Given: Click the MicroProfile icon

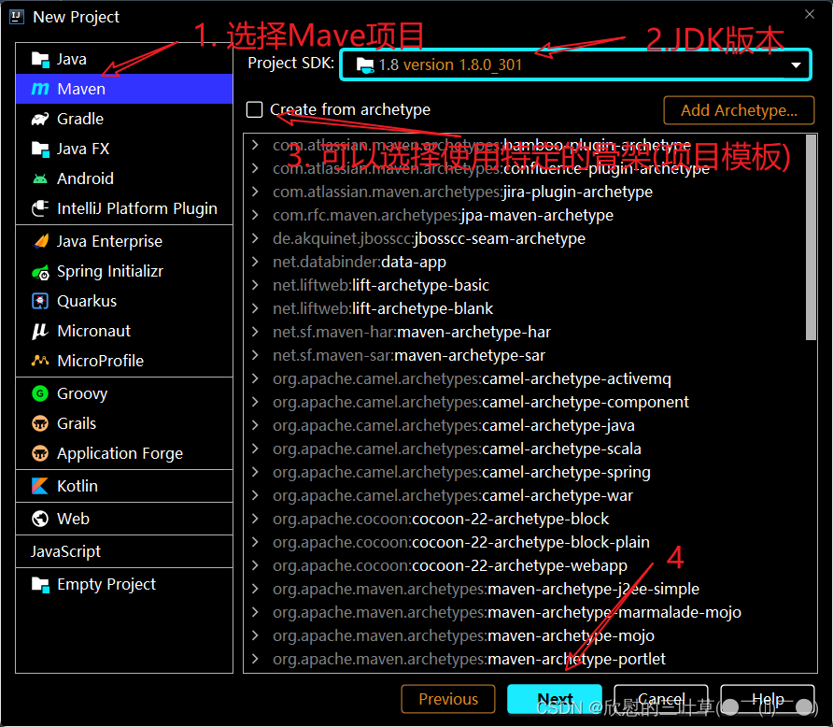Looking at the screenshot, I should (x=40, y=361).
